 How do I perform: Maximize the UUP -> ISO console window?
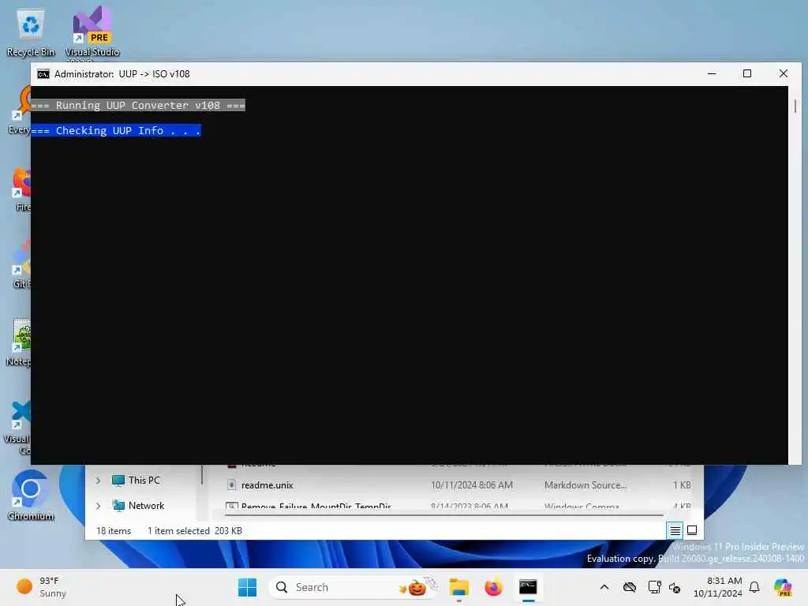[x=747, y=73]
